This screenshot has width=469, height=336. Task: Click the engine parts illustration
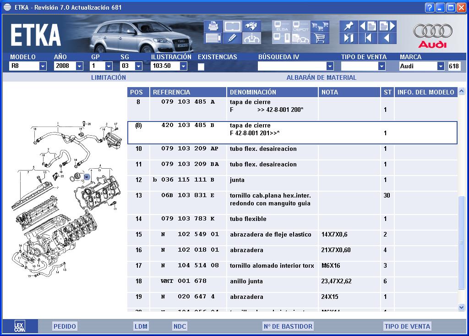tap(67, 199)
